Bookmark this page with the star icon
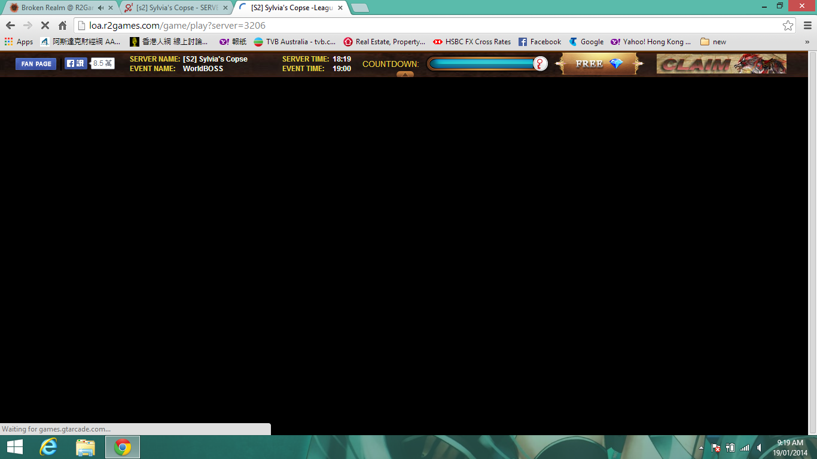This screenshot has height=459, width=817. 788,26
